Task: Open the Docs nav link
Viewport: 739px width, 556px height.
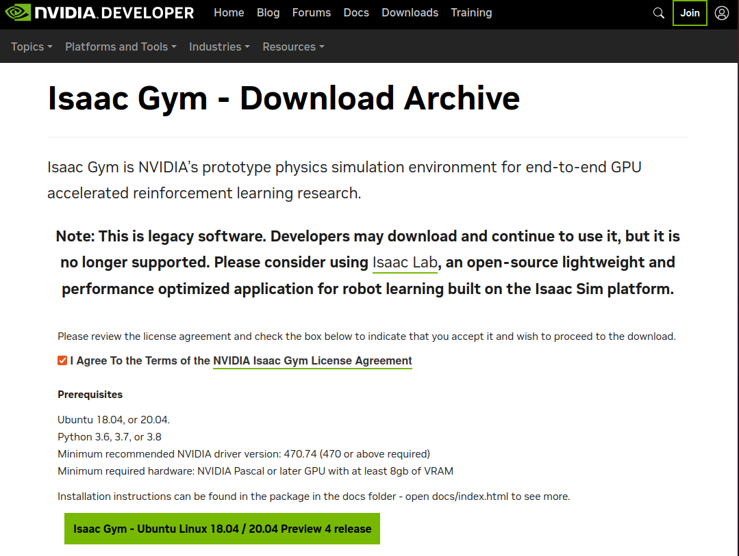Action: click(356, 13)
